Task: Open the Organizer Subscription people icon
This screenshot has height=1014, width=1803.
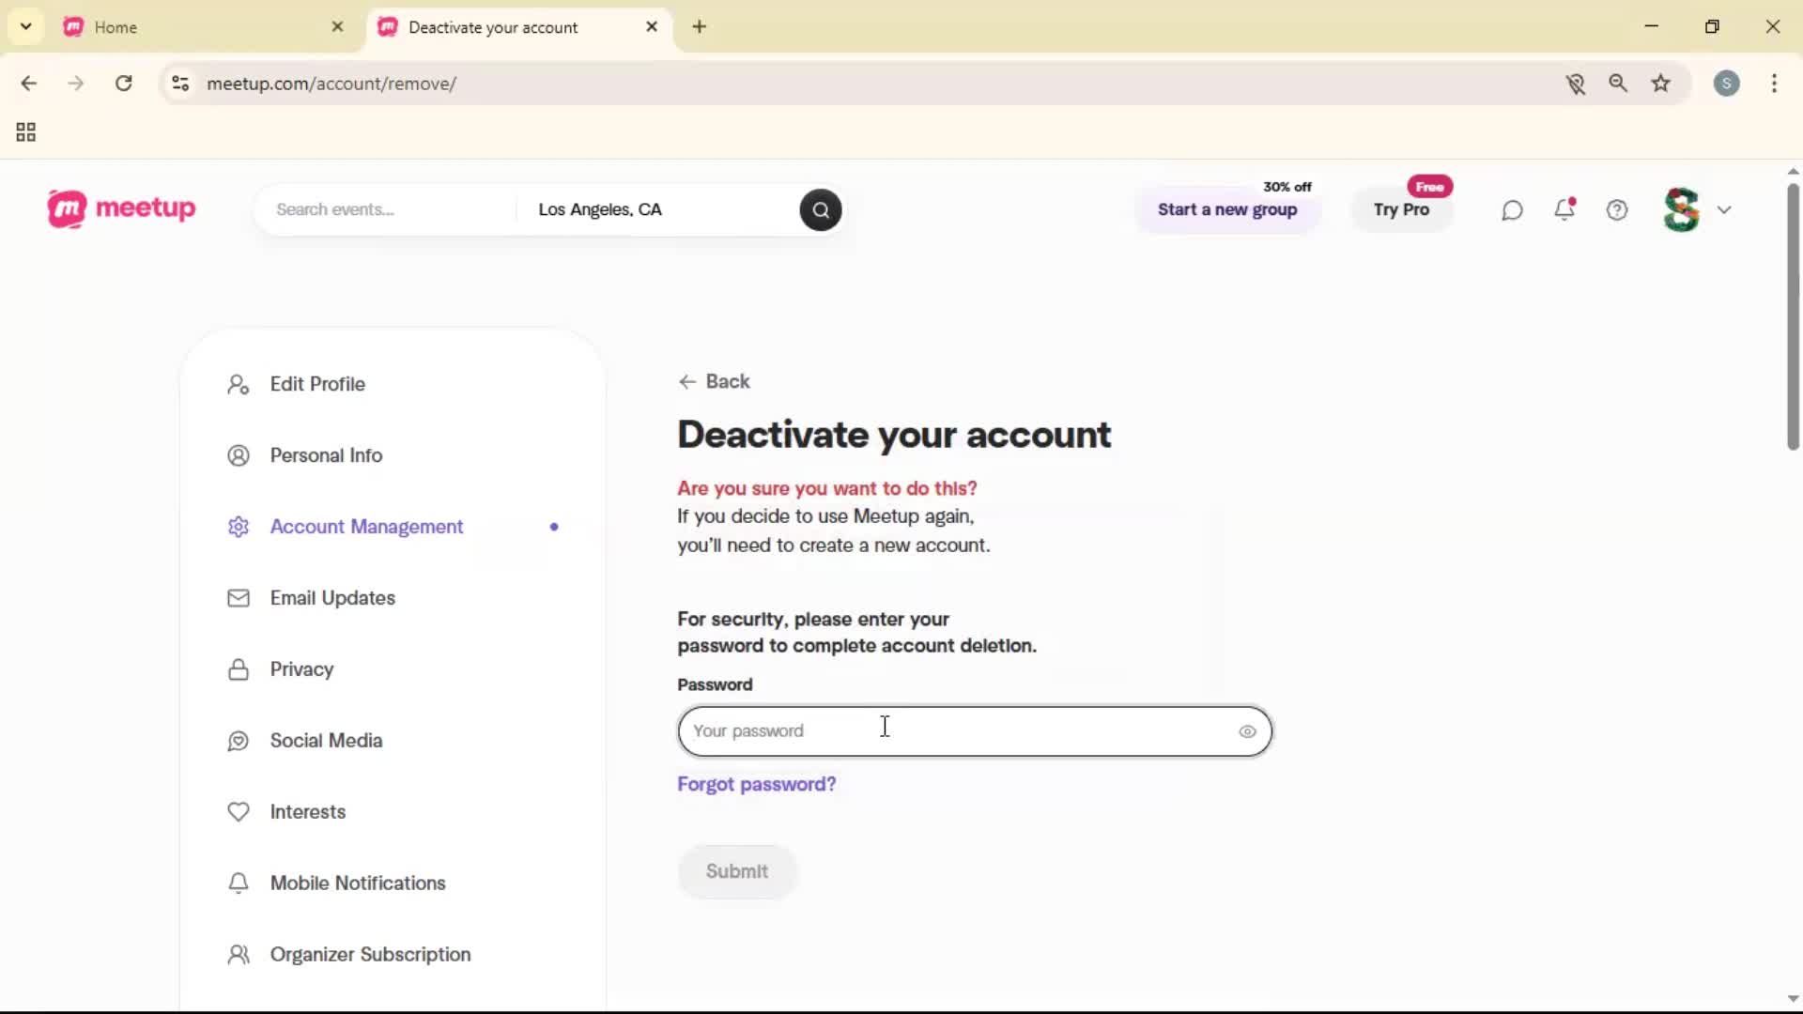Action: click(x=239, y=954)
